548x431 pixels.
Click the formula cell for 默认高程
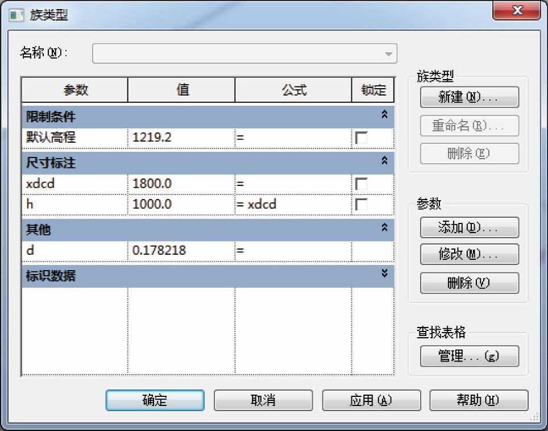click(293, 138)
